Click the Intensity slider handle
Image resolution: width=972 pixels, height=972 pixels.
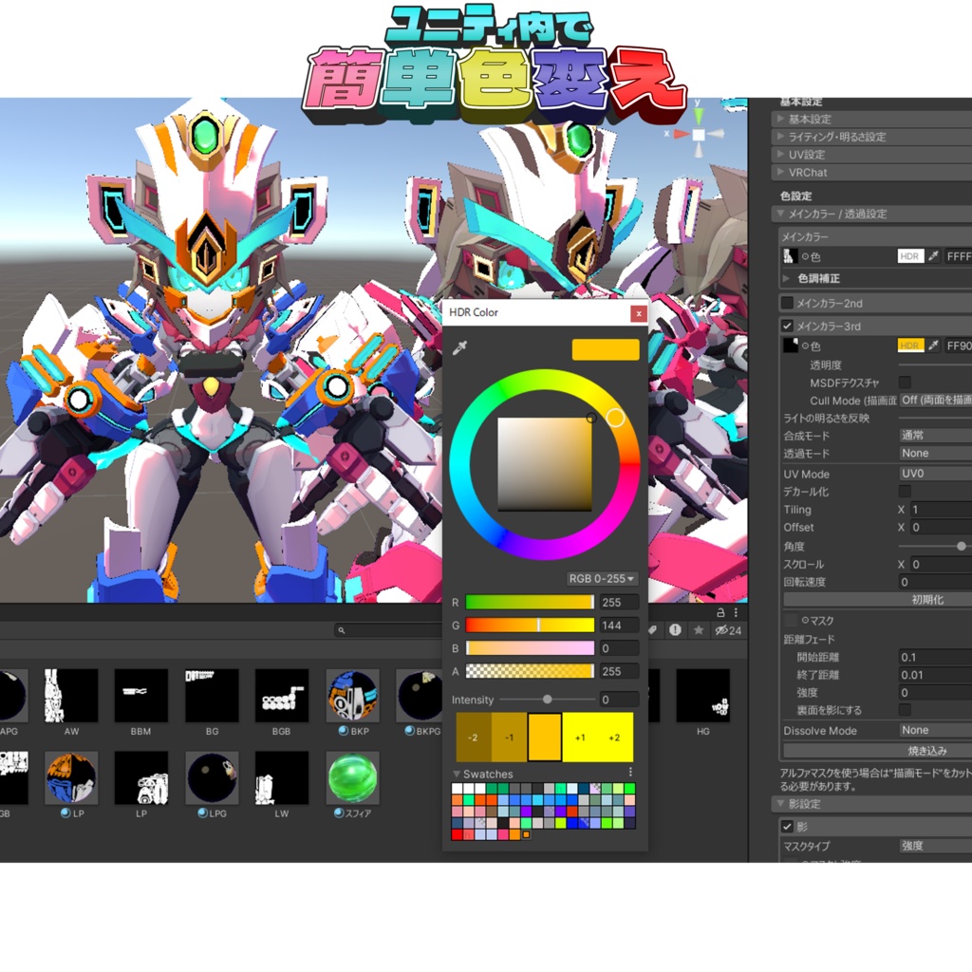pos(548,700)
